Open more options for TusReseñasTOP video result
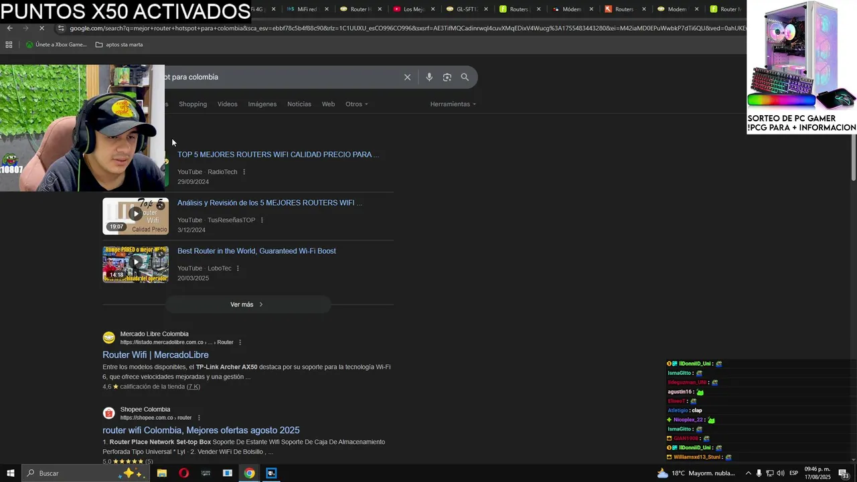The image size is (857, 482). [x=262, y=220]
